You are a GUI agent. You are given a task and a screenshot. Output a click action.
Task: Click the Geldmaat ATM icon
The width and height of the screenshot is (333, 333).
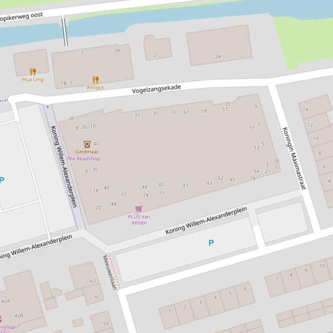pos(87,144)
